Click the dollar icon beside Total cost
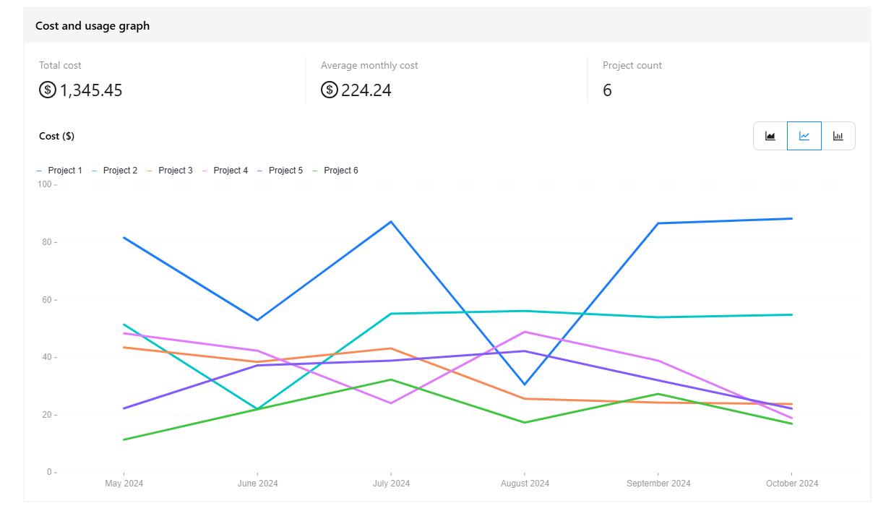The height and width of the screenshot is (511, 886). click(48, 90)
